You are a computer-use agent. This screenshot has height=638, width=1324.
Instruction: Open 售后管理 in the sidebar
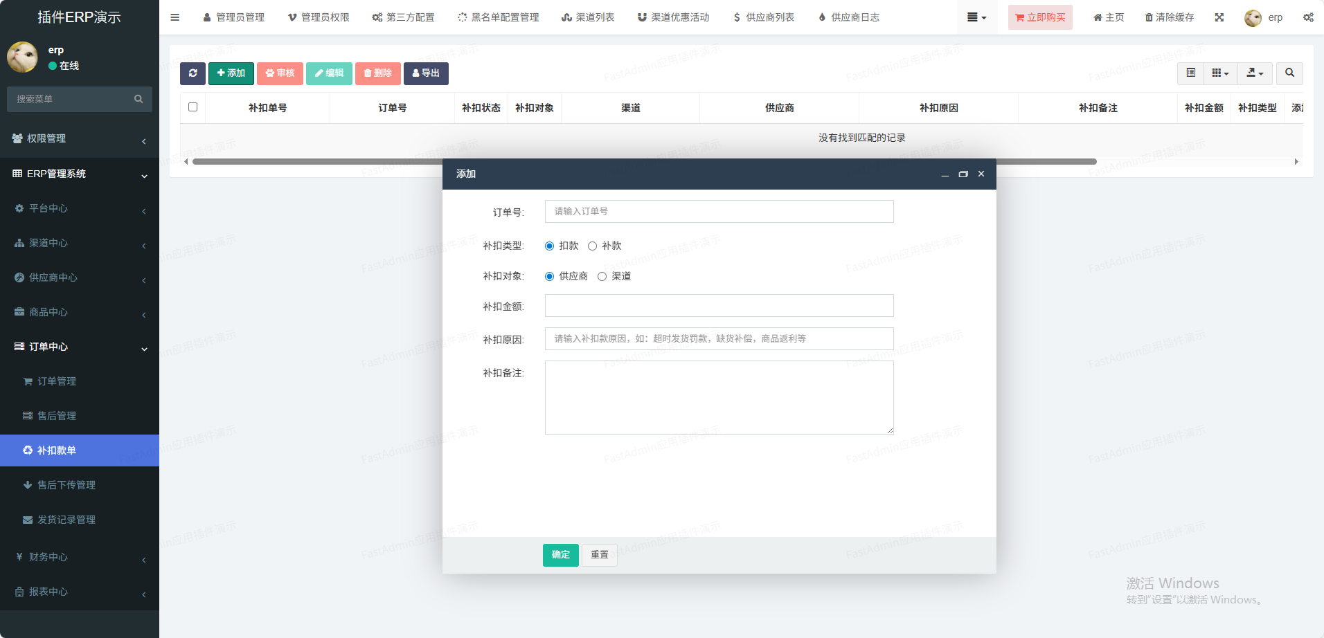pyautogui.click(x=57, y=416)
